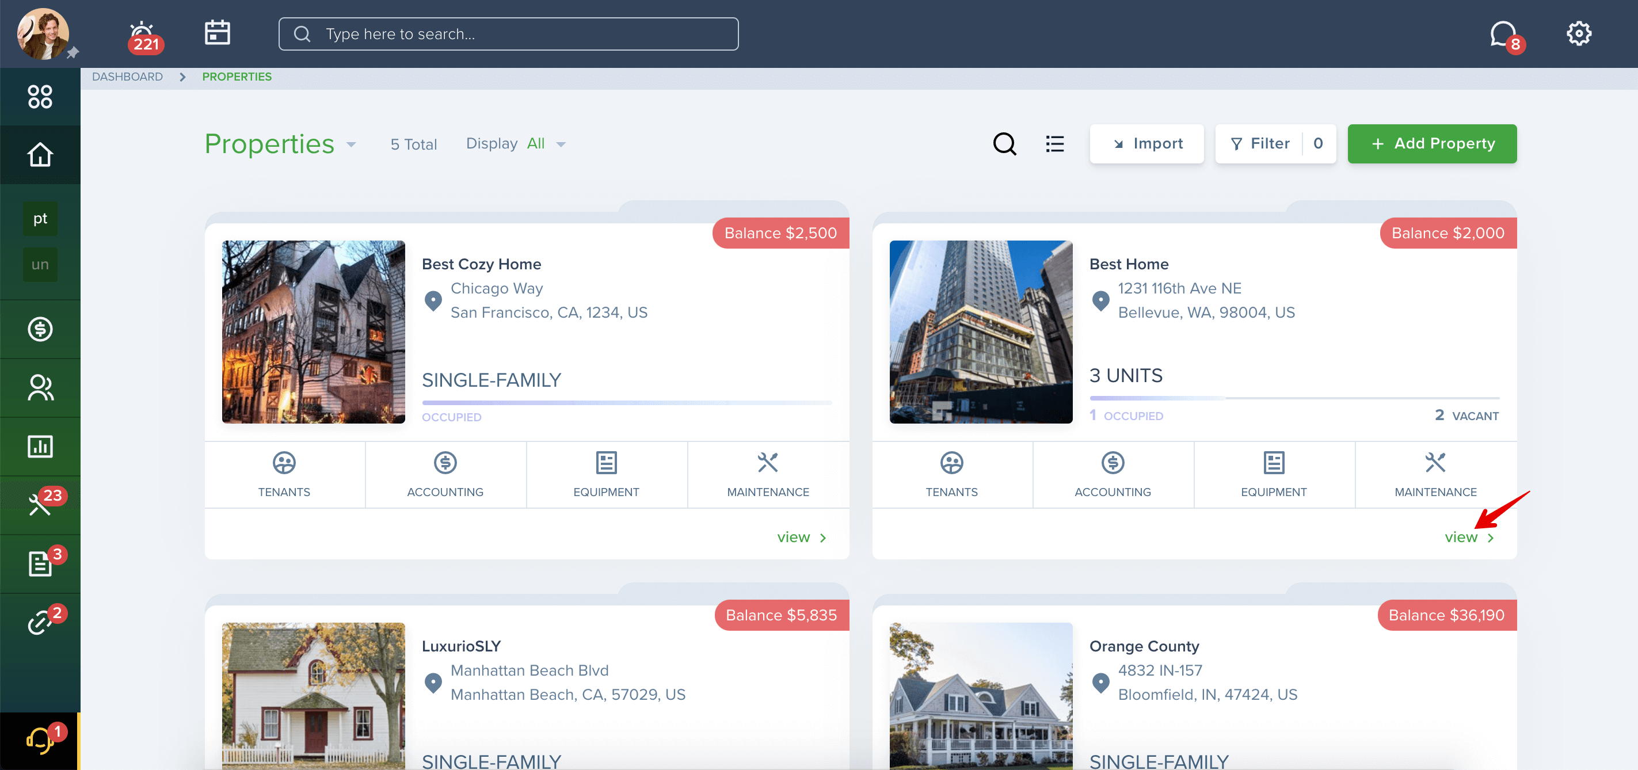Click the properties search magnifier icon
The image size is (1638, 770).
pos(1005,144)
